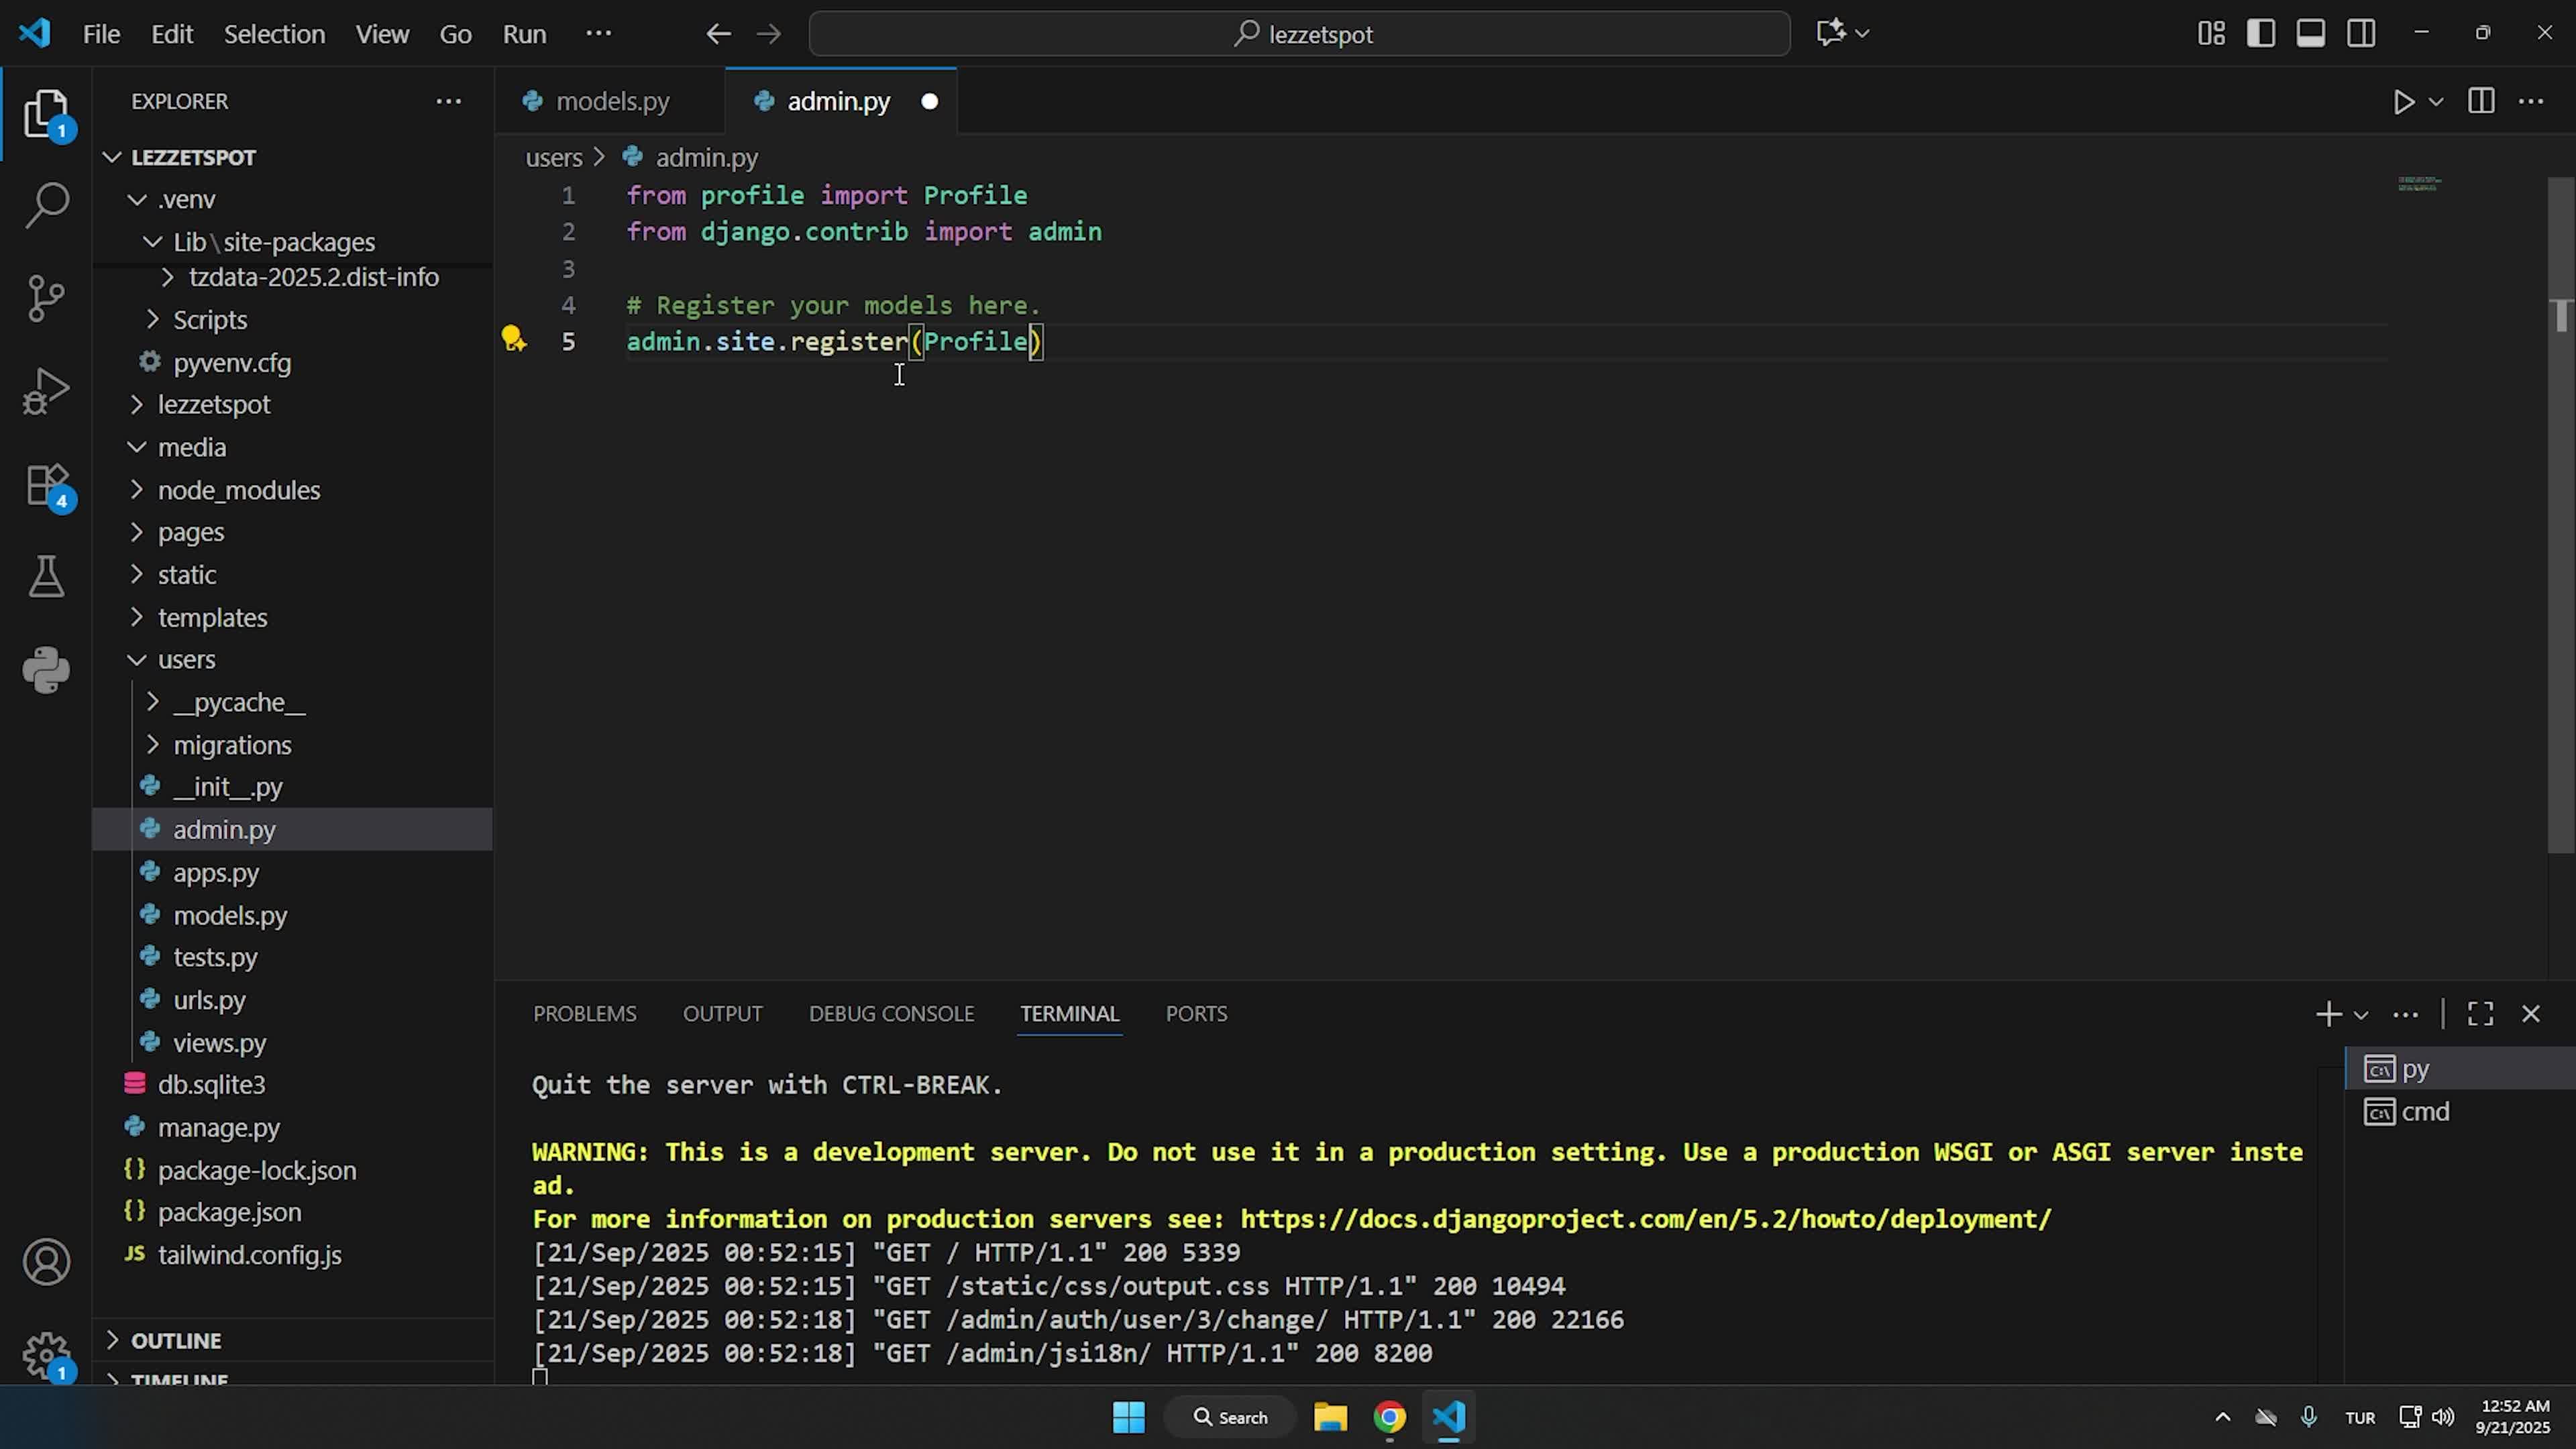The width and height of the screenshot is (2576, 1449).
Task: Open the Run and Debug view
Action: pos(46,391)
